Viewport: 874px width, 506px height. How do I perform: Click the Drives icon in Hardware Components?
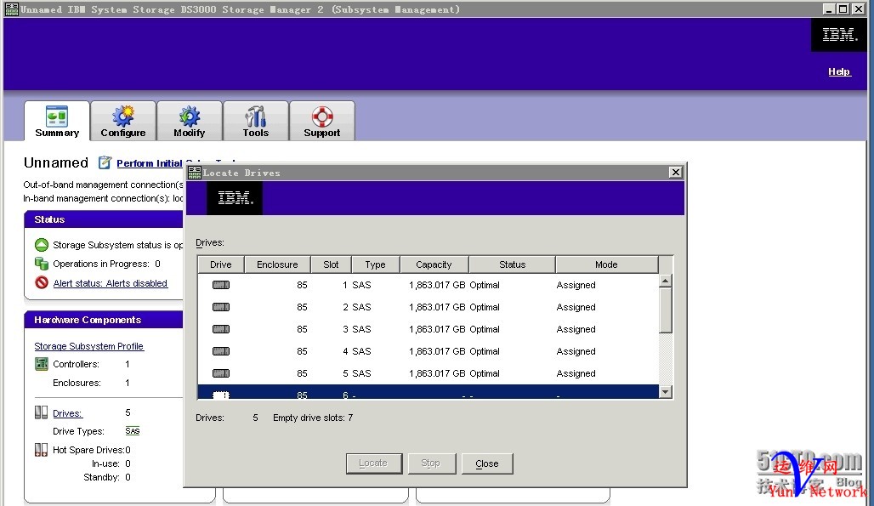tap(42, 412)
